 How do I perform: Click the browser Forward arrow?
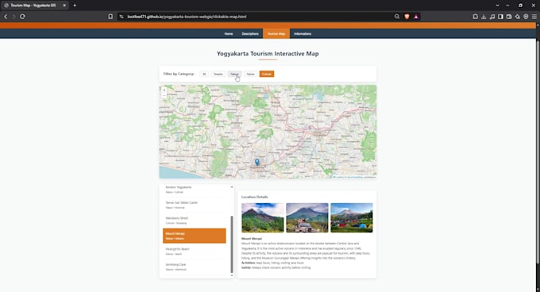[x=13, y=17]
